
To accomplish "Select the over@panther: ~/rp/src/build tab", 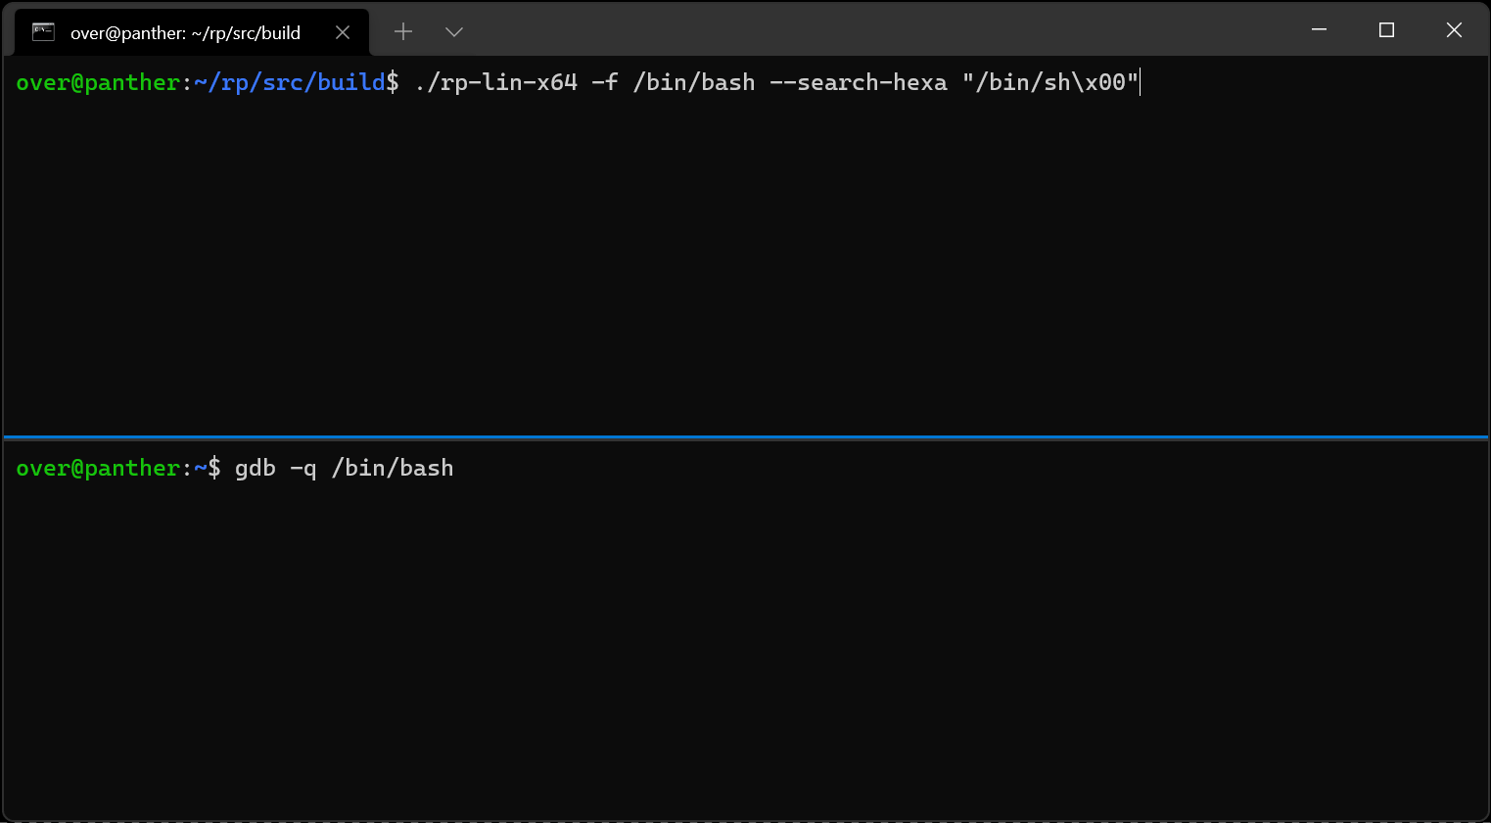I will pos(185,33).
